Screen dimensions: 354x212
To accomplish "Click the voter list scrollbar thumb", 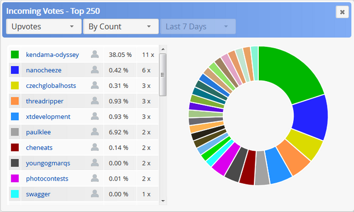I will [163, 75].
